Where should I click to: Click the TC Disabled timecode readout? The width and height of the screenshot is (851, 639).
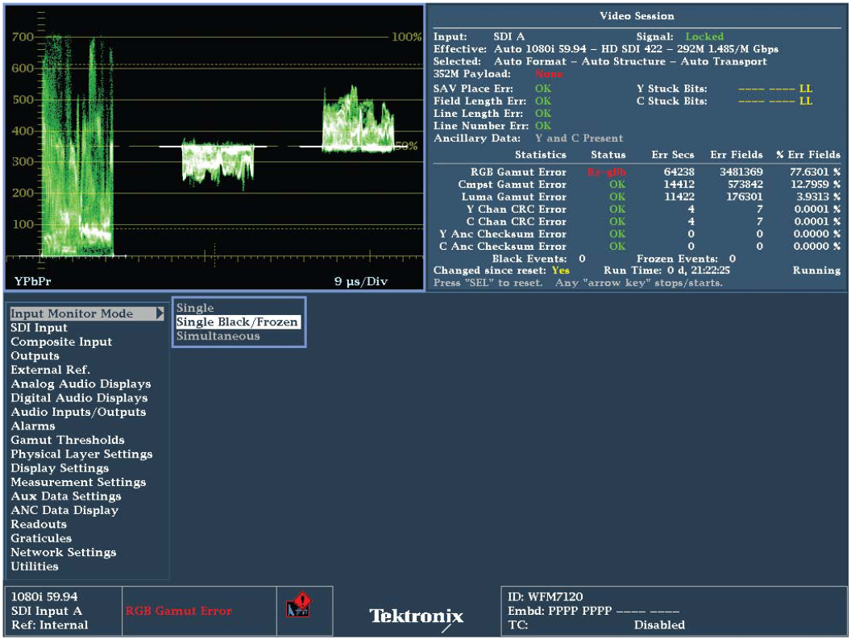(596, 624)
